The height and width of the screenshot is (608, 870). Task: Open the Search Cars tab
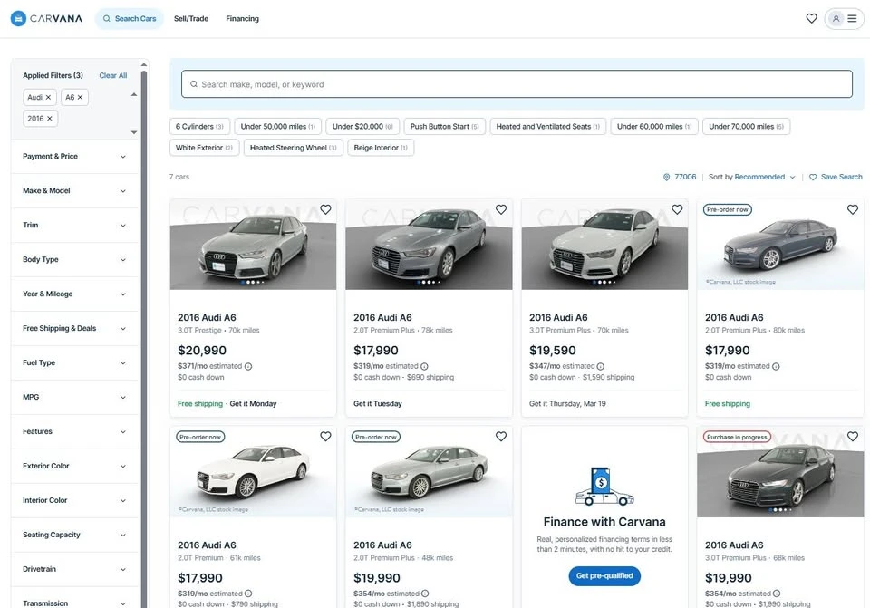tap(130, 18)
